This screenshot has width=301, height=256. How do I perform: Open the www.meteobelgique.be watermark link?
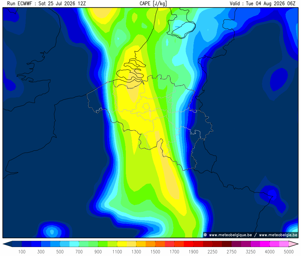pos(230,235)
